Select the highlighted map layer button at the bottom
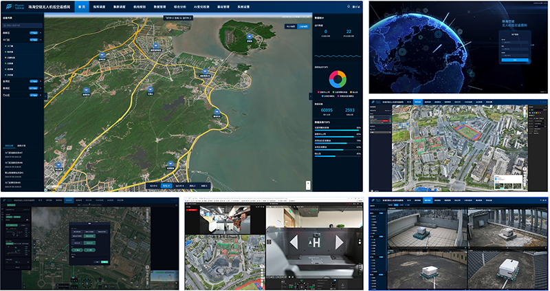Image resolution: width=550 pixels, height=291 pixels. [x=166, y=186]
